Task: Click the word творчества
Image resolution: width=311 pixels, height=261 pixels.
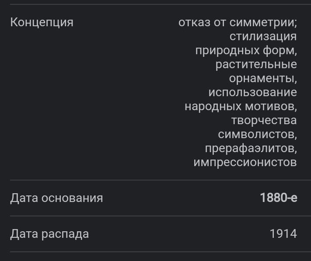Action: click(x=264, y=120)
